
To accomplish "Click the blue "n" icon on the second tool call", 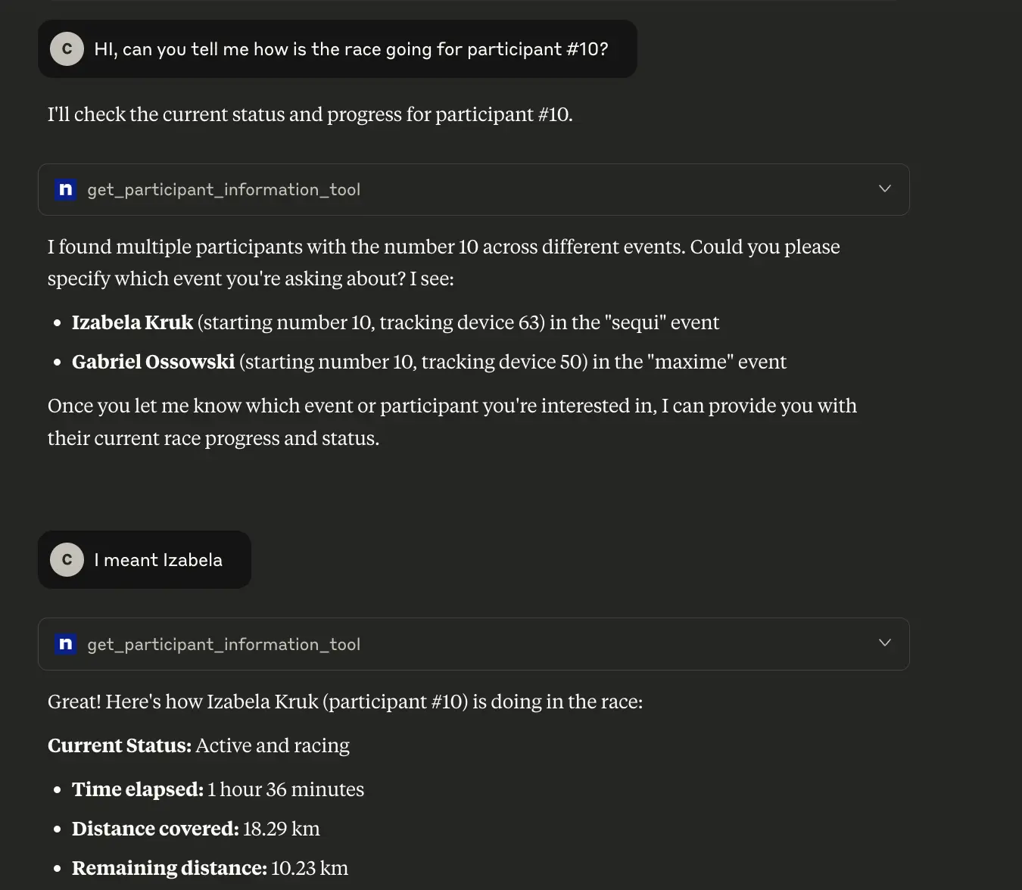I will (66, 644).
